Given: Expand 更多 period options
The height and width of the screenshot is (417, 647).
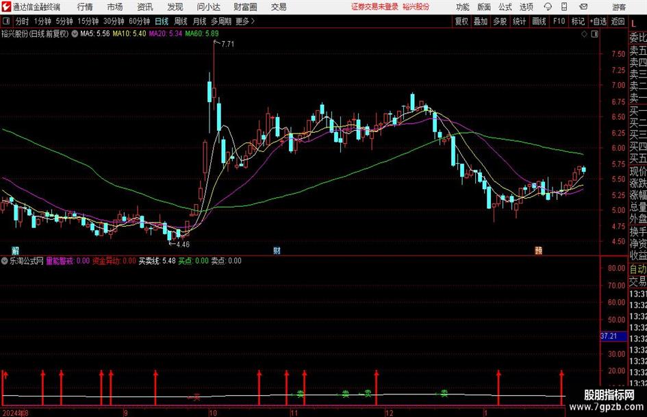Looking at the screenshot, I should point(246,21).
